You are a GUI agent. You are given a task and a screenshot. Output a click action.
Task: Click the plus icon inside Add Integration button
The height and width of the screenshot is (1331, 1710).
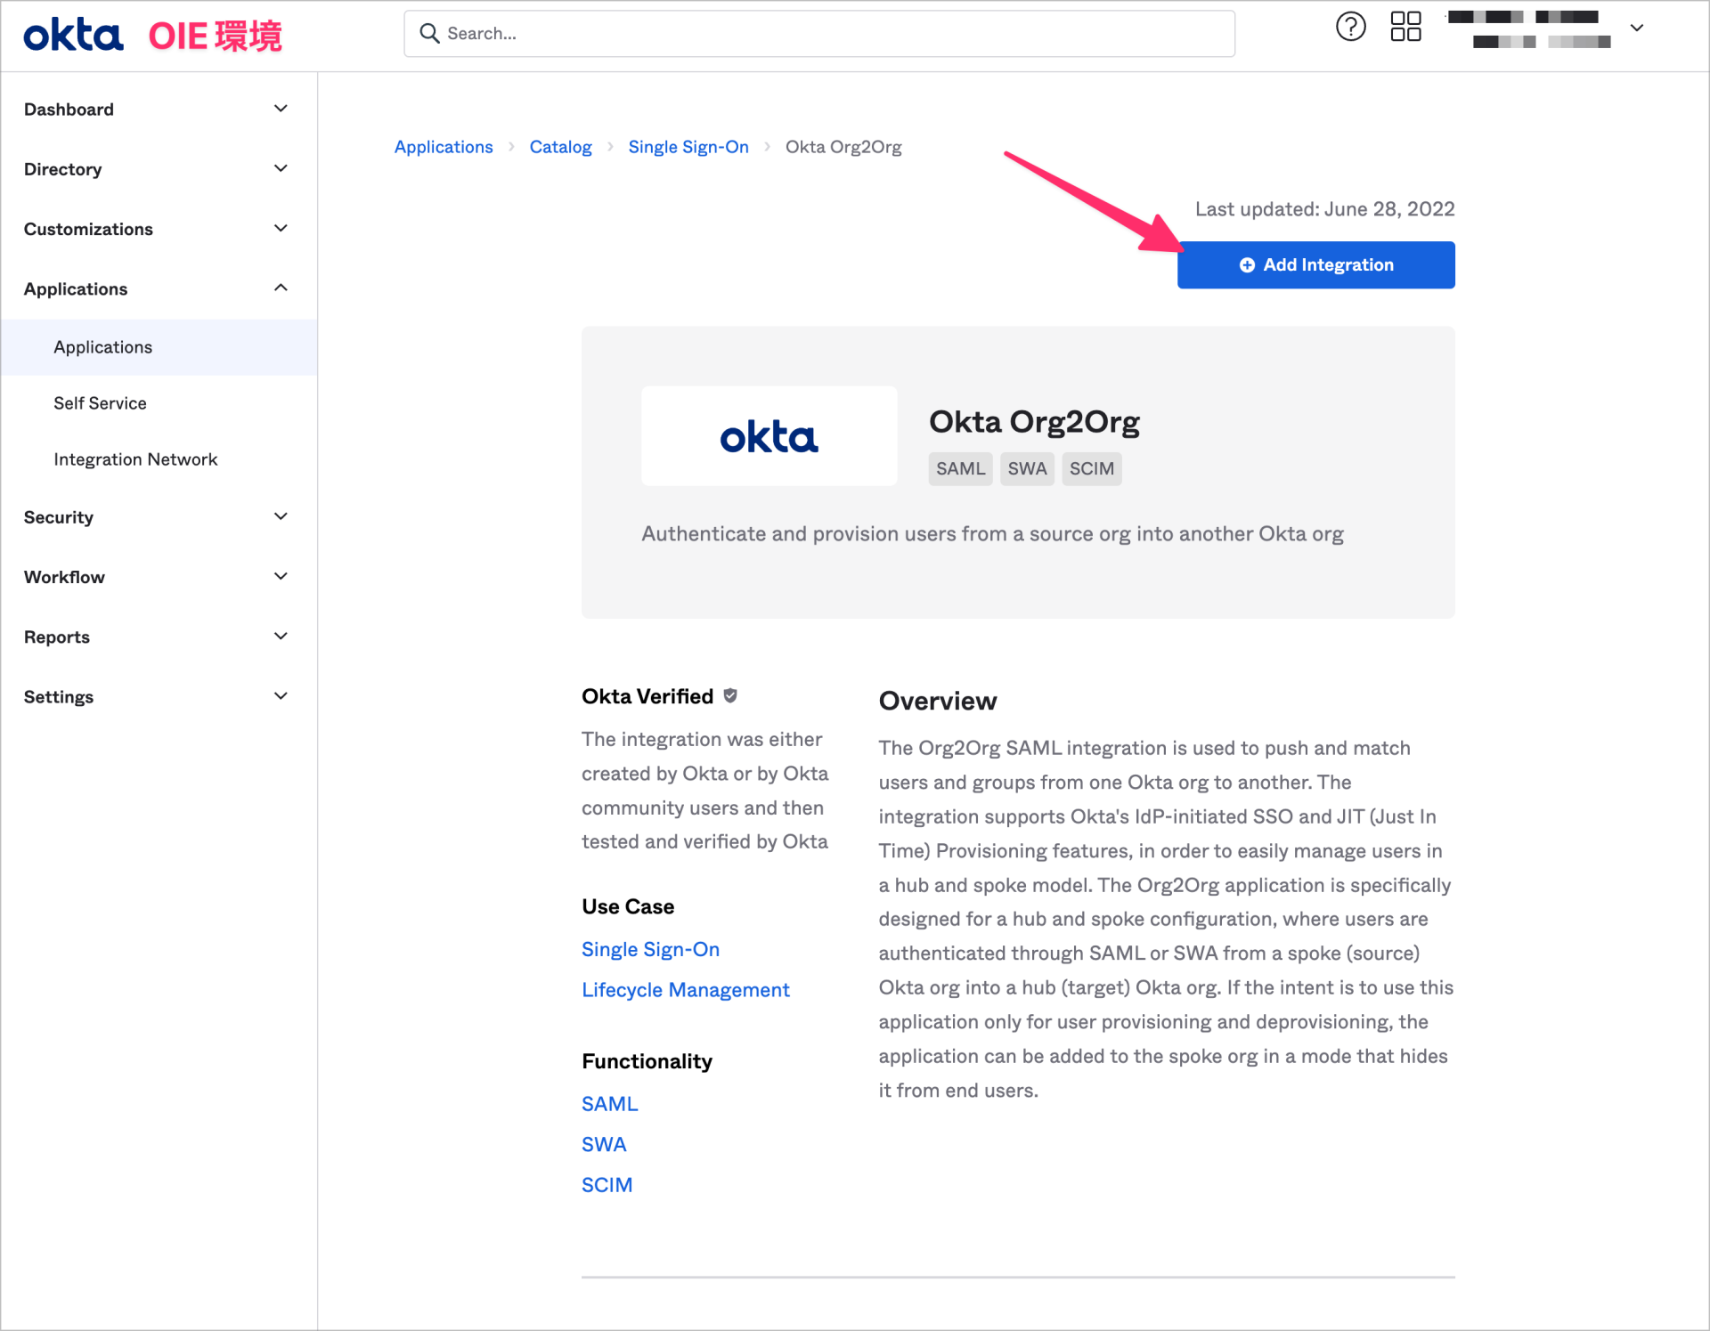click(1246, 264)
